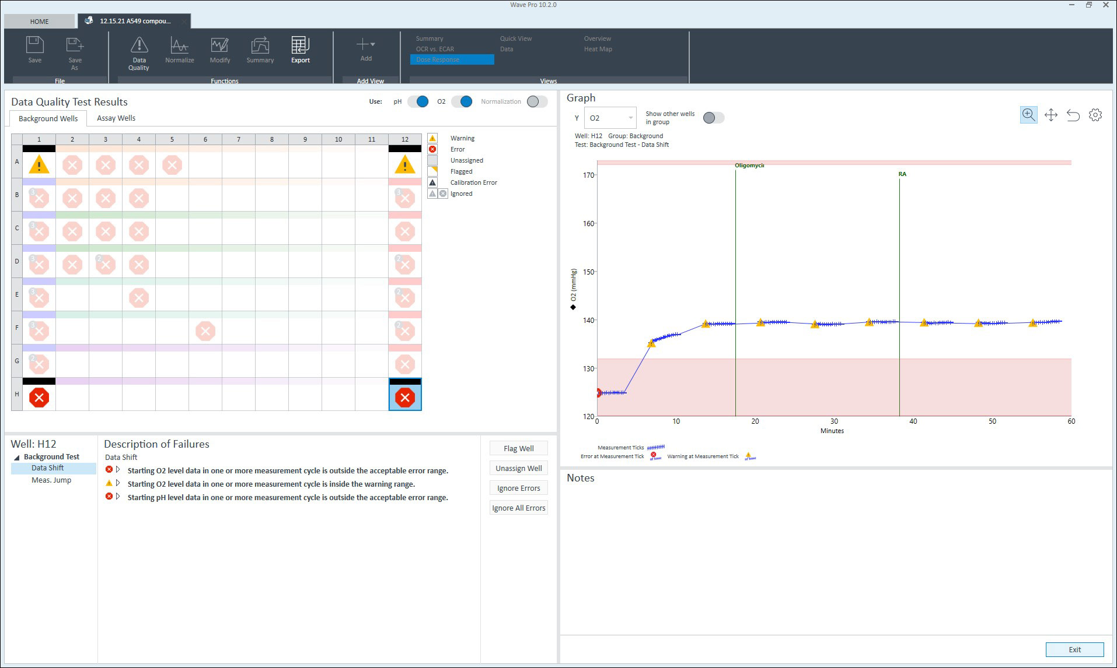The image size is (1117, 668).
Task: Collapse the Background Test tree node
Action: [x=16, y=458]
